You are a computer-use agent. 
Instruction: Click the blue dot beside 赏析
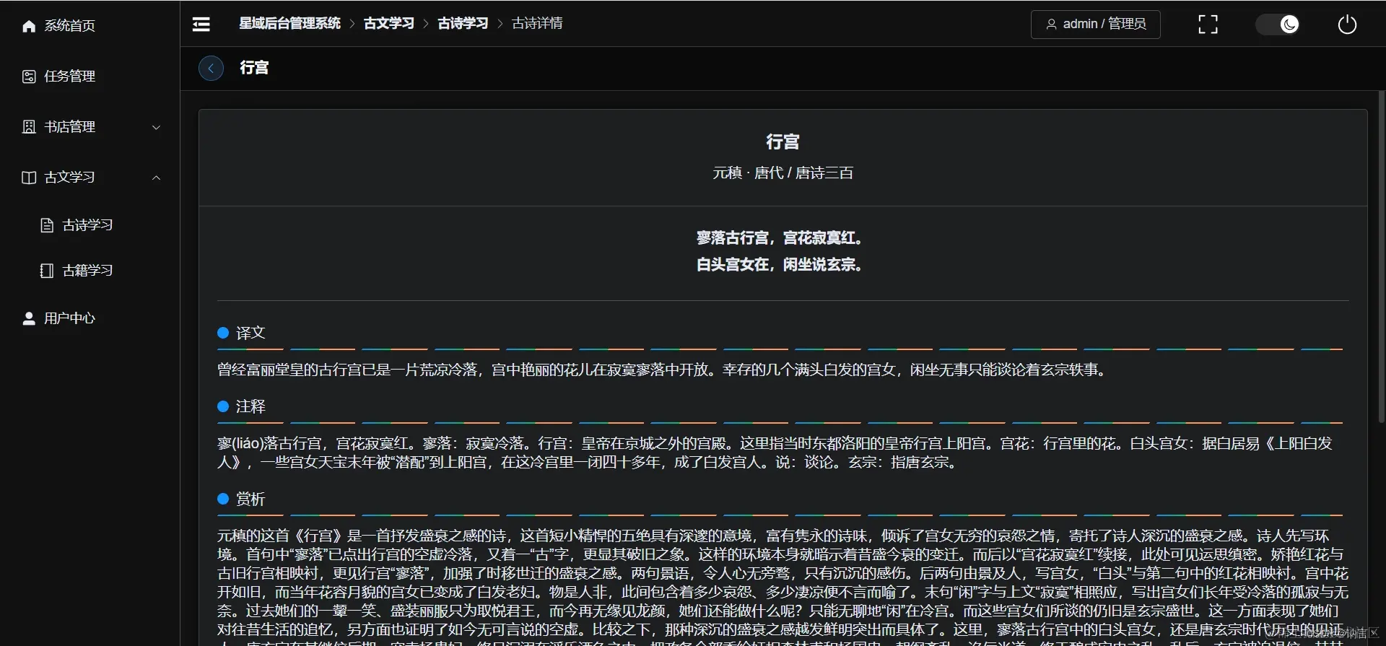point(223,499)
